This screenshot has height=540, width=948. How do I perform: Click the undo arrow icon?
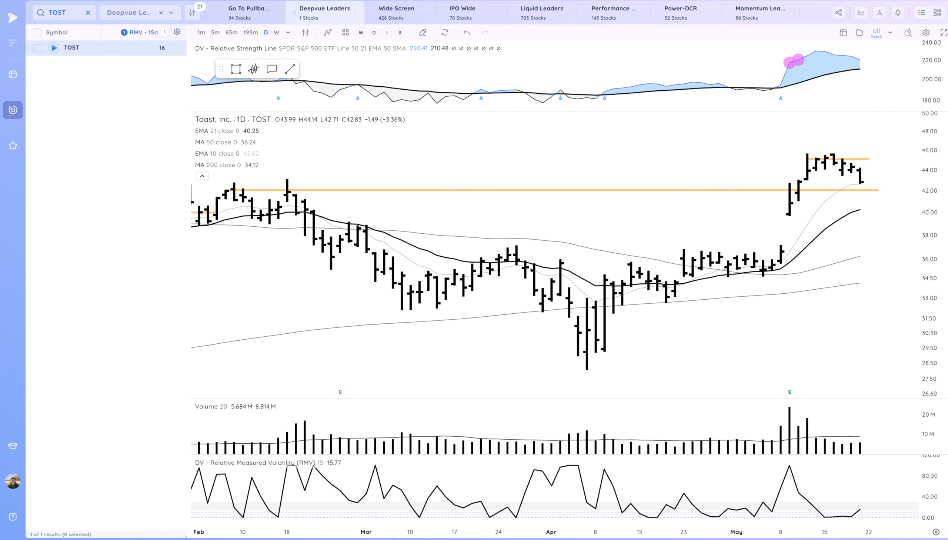coord(466,33)
